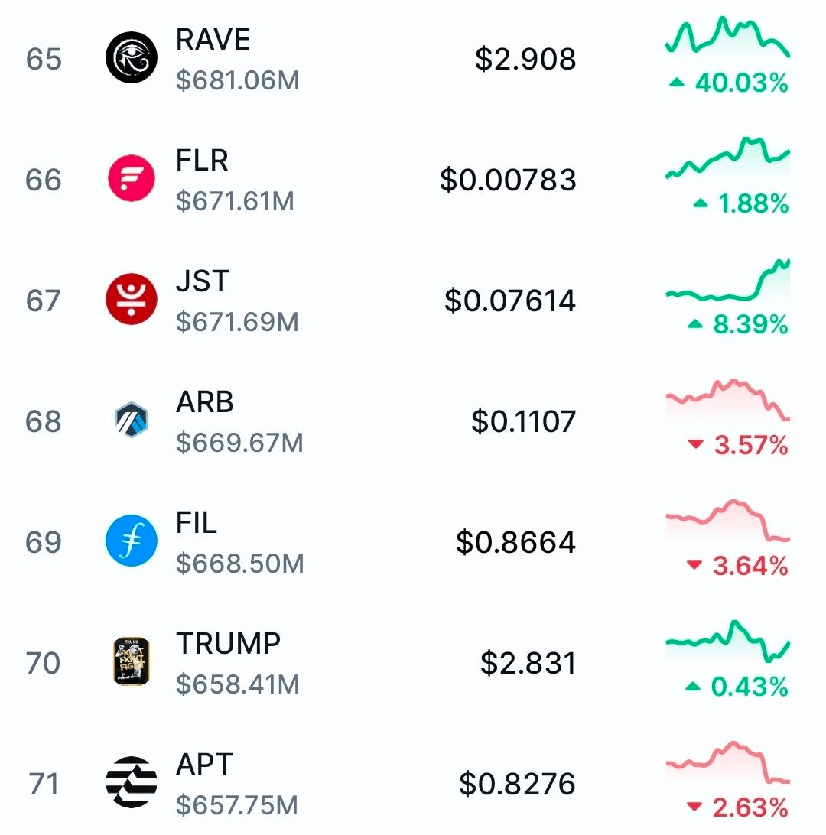Tap ARB 3.57% loss indicator
This screenshot has height=835, width=826.
pos(738,446)
